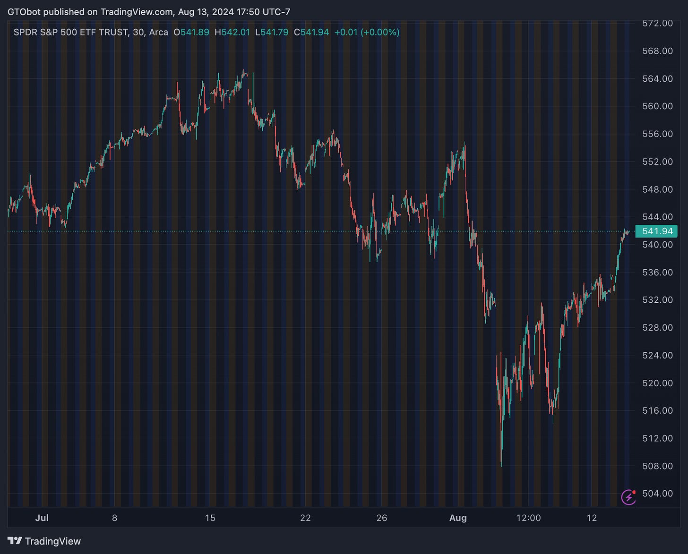Click the 504.00 price axis label
Screen dimensions: 688x554
(x=657, y=494)
